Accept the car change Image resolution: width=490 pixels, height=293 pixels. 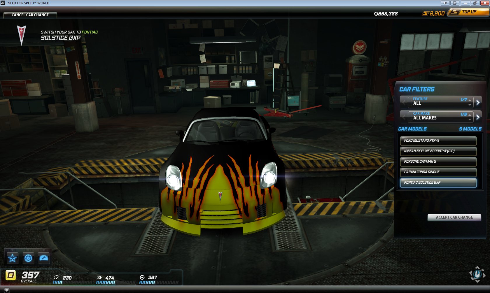pyautogui.click(x=454, y=217)
